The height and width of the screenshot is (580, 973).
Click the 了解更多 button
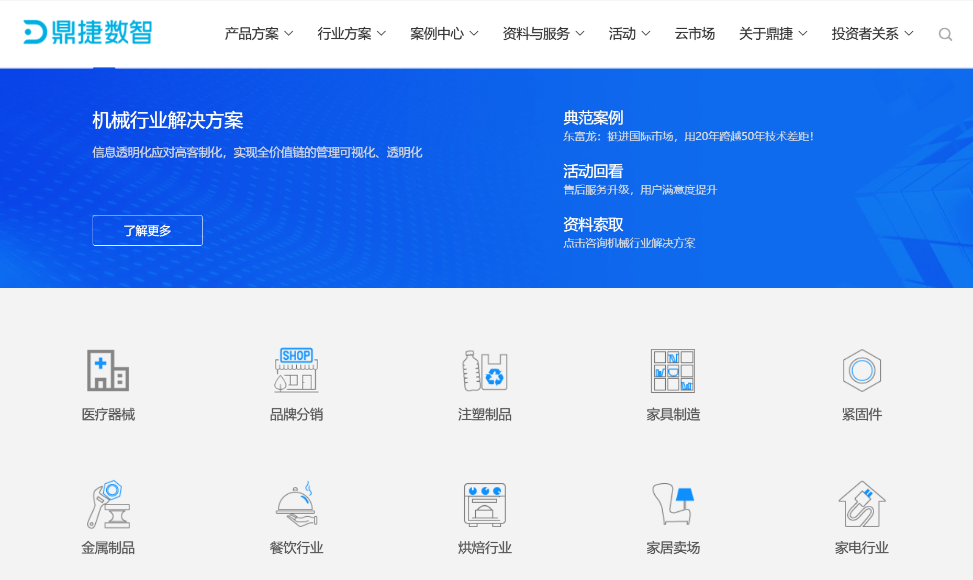pos(147,230)
